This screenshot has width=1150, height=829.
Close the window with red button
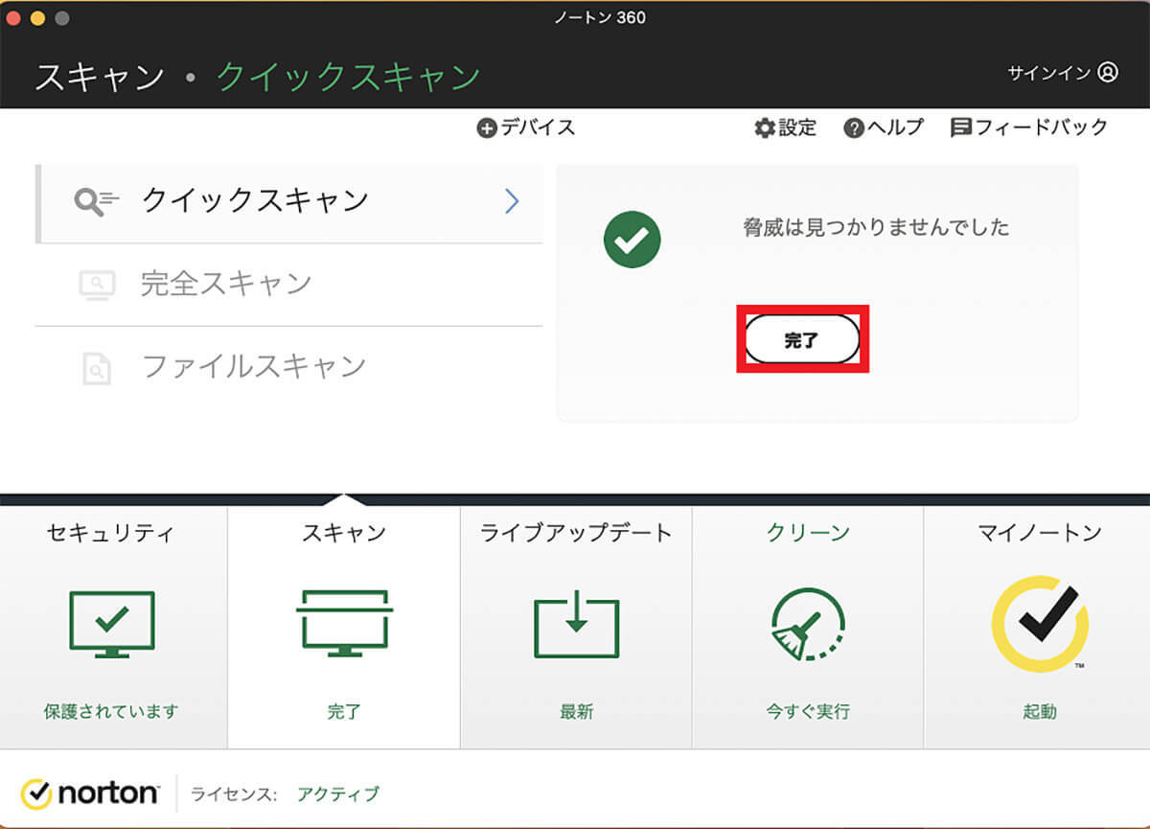[x=14, y=18]
